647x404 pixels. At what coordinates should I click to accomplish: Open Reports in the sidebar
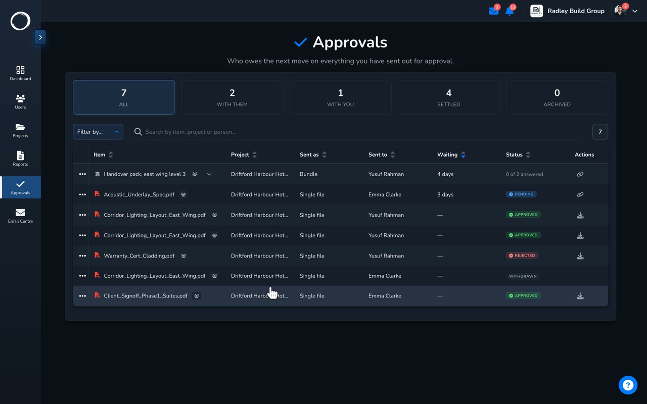click(x=20, y=159)
